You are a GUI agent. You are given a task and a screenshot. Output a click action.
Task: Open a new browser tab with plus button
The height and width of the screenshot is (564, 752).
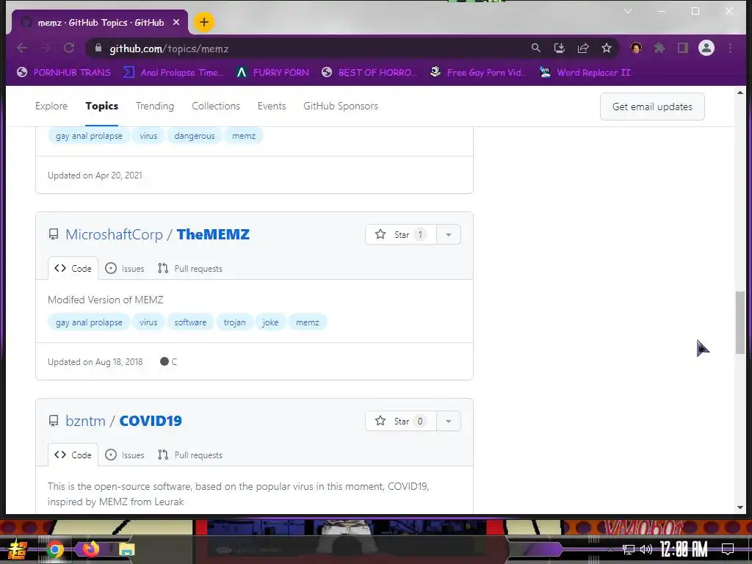click(x=204, y=22)
